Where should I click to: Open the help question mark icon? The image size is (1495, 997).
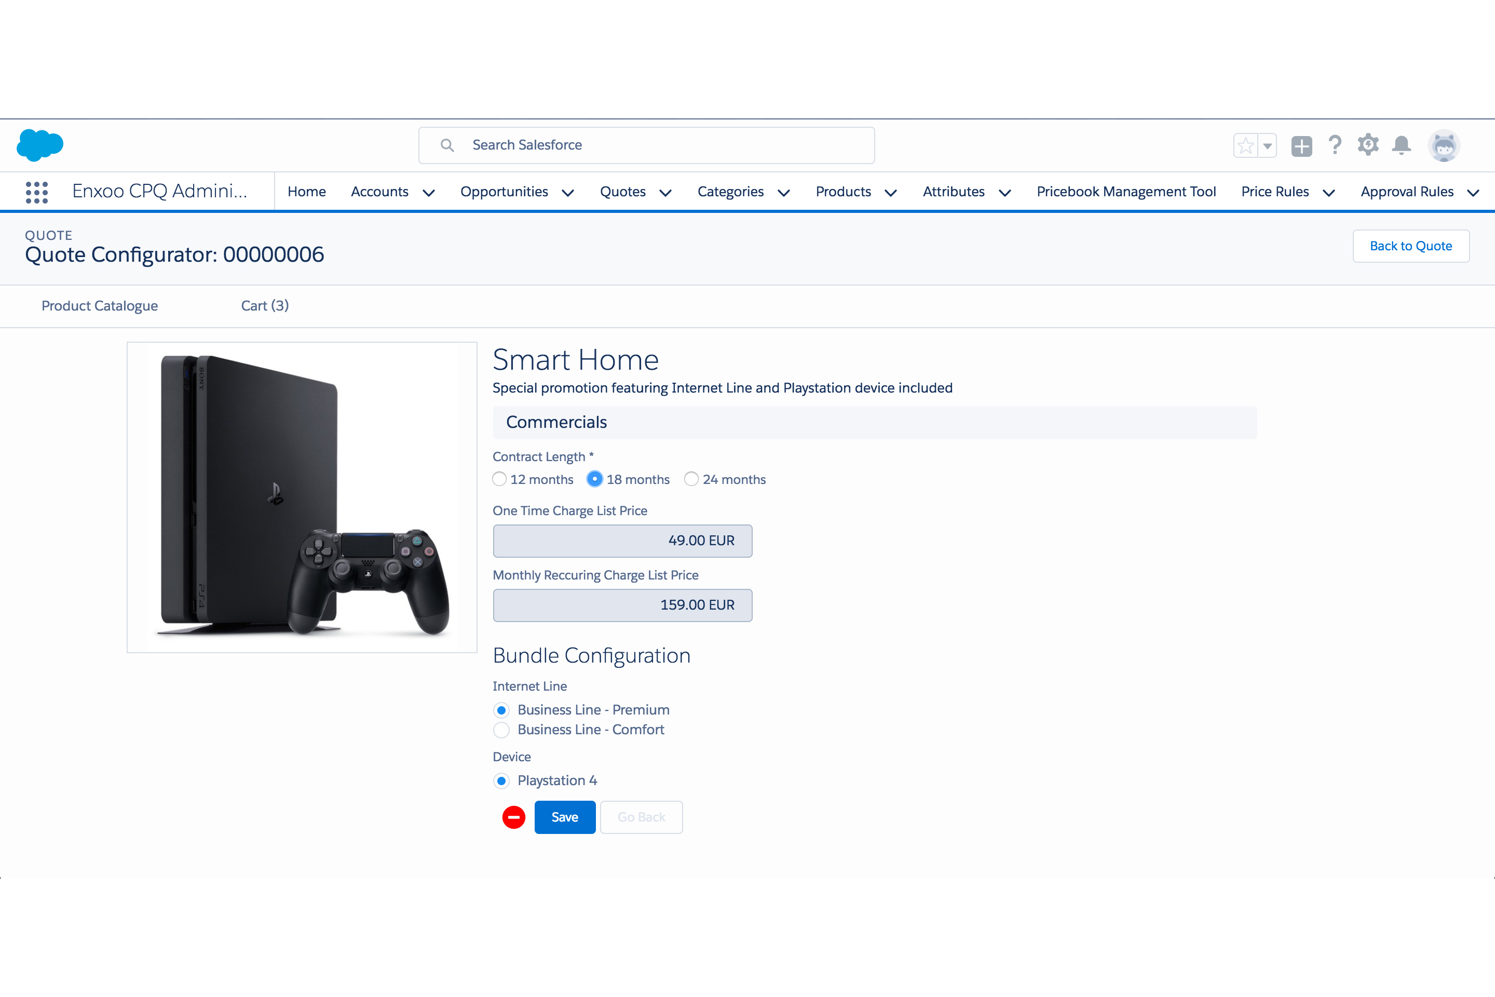point(1335,145)
